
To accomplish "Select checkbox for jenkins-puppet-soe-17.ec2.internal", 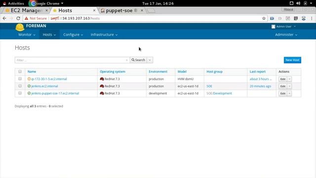I will click(x=20, y=93).
